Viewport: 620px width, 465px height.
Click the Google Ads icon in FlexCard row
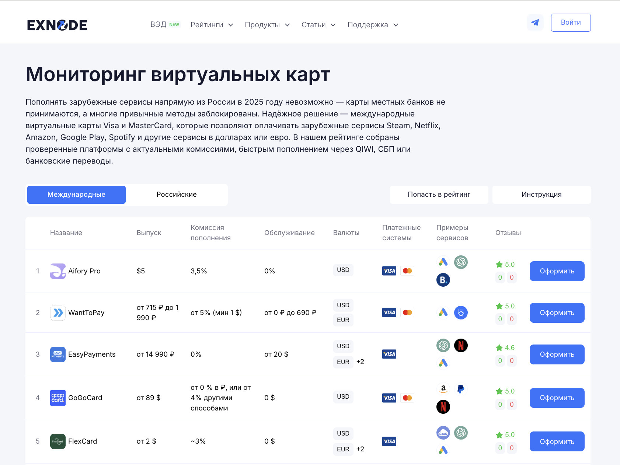click(443, 450)
